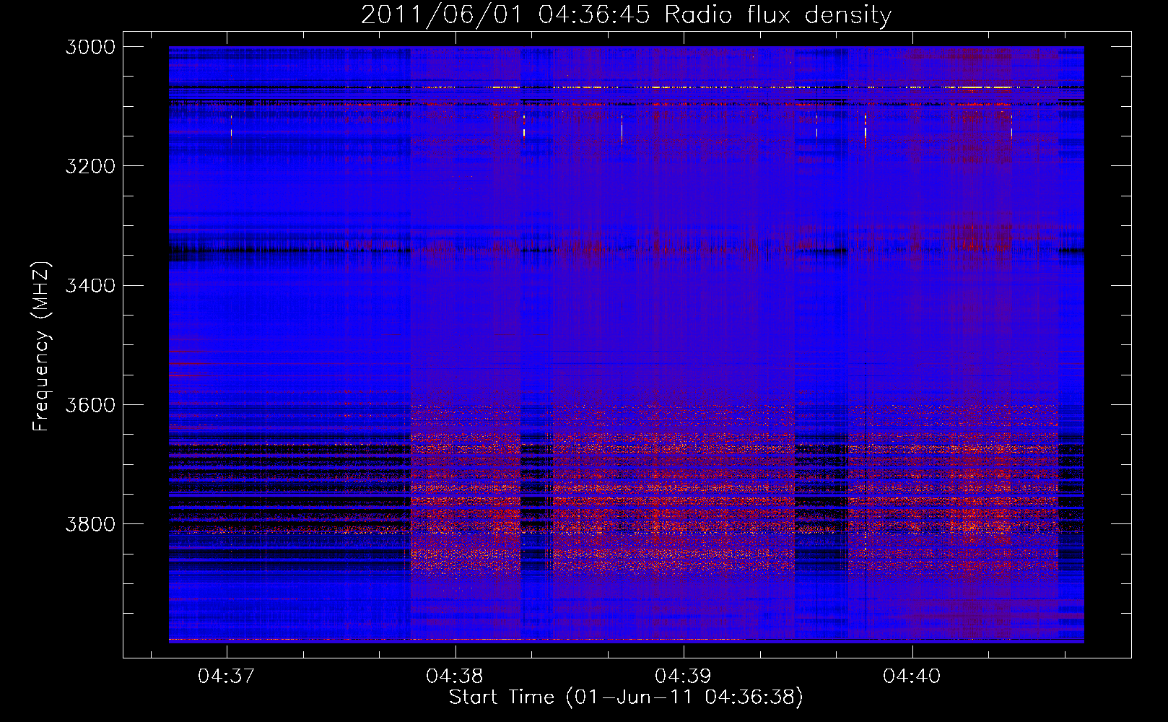This screenshot has width=1168, height=722.
Task: Click the 3200 frequency tick label
Action: [x=90, y=166]
